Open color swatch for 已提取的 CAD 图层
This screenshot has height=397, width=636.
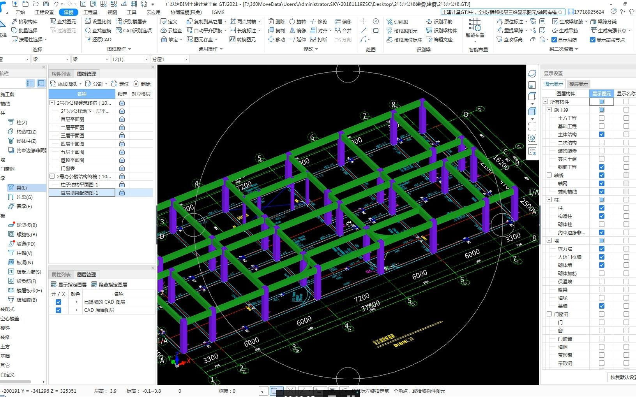76,302
